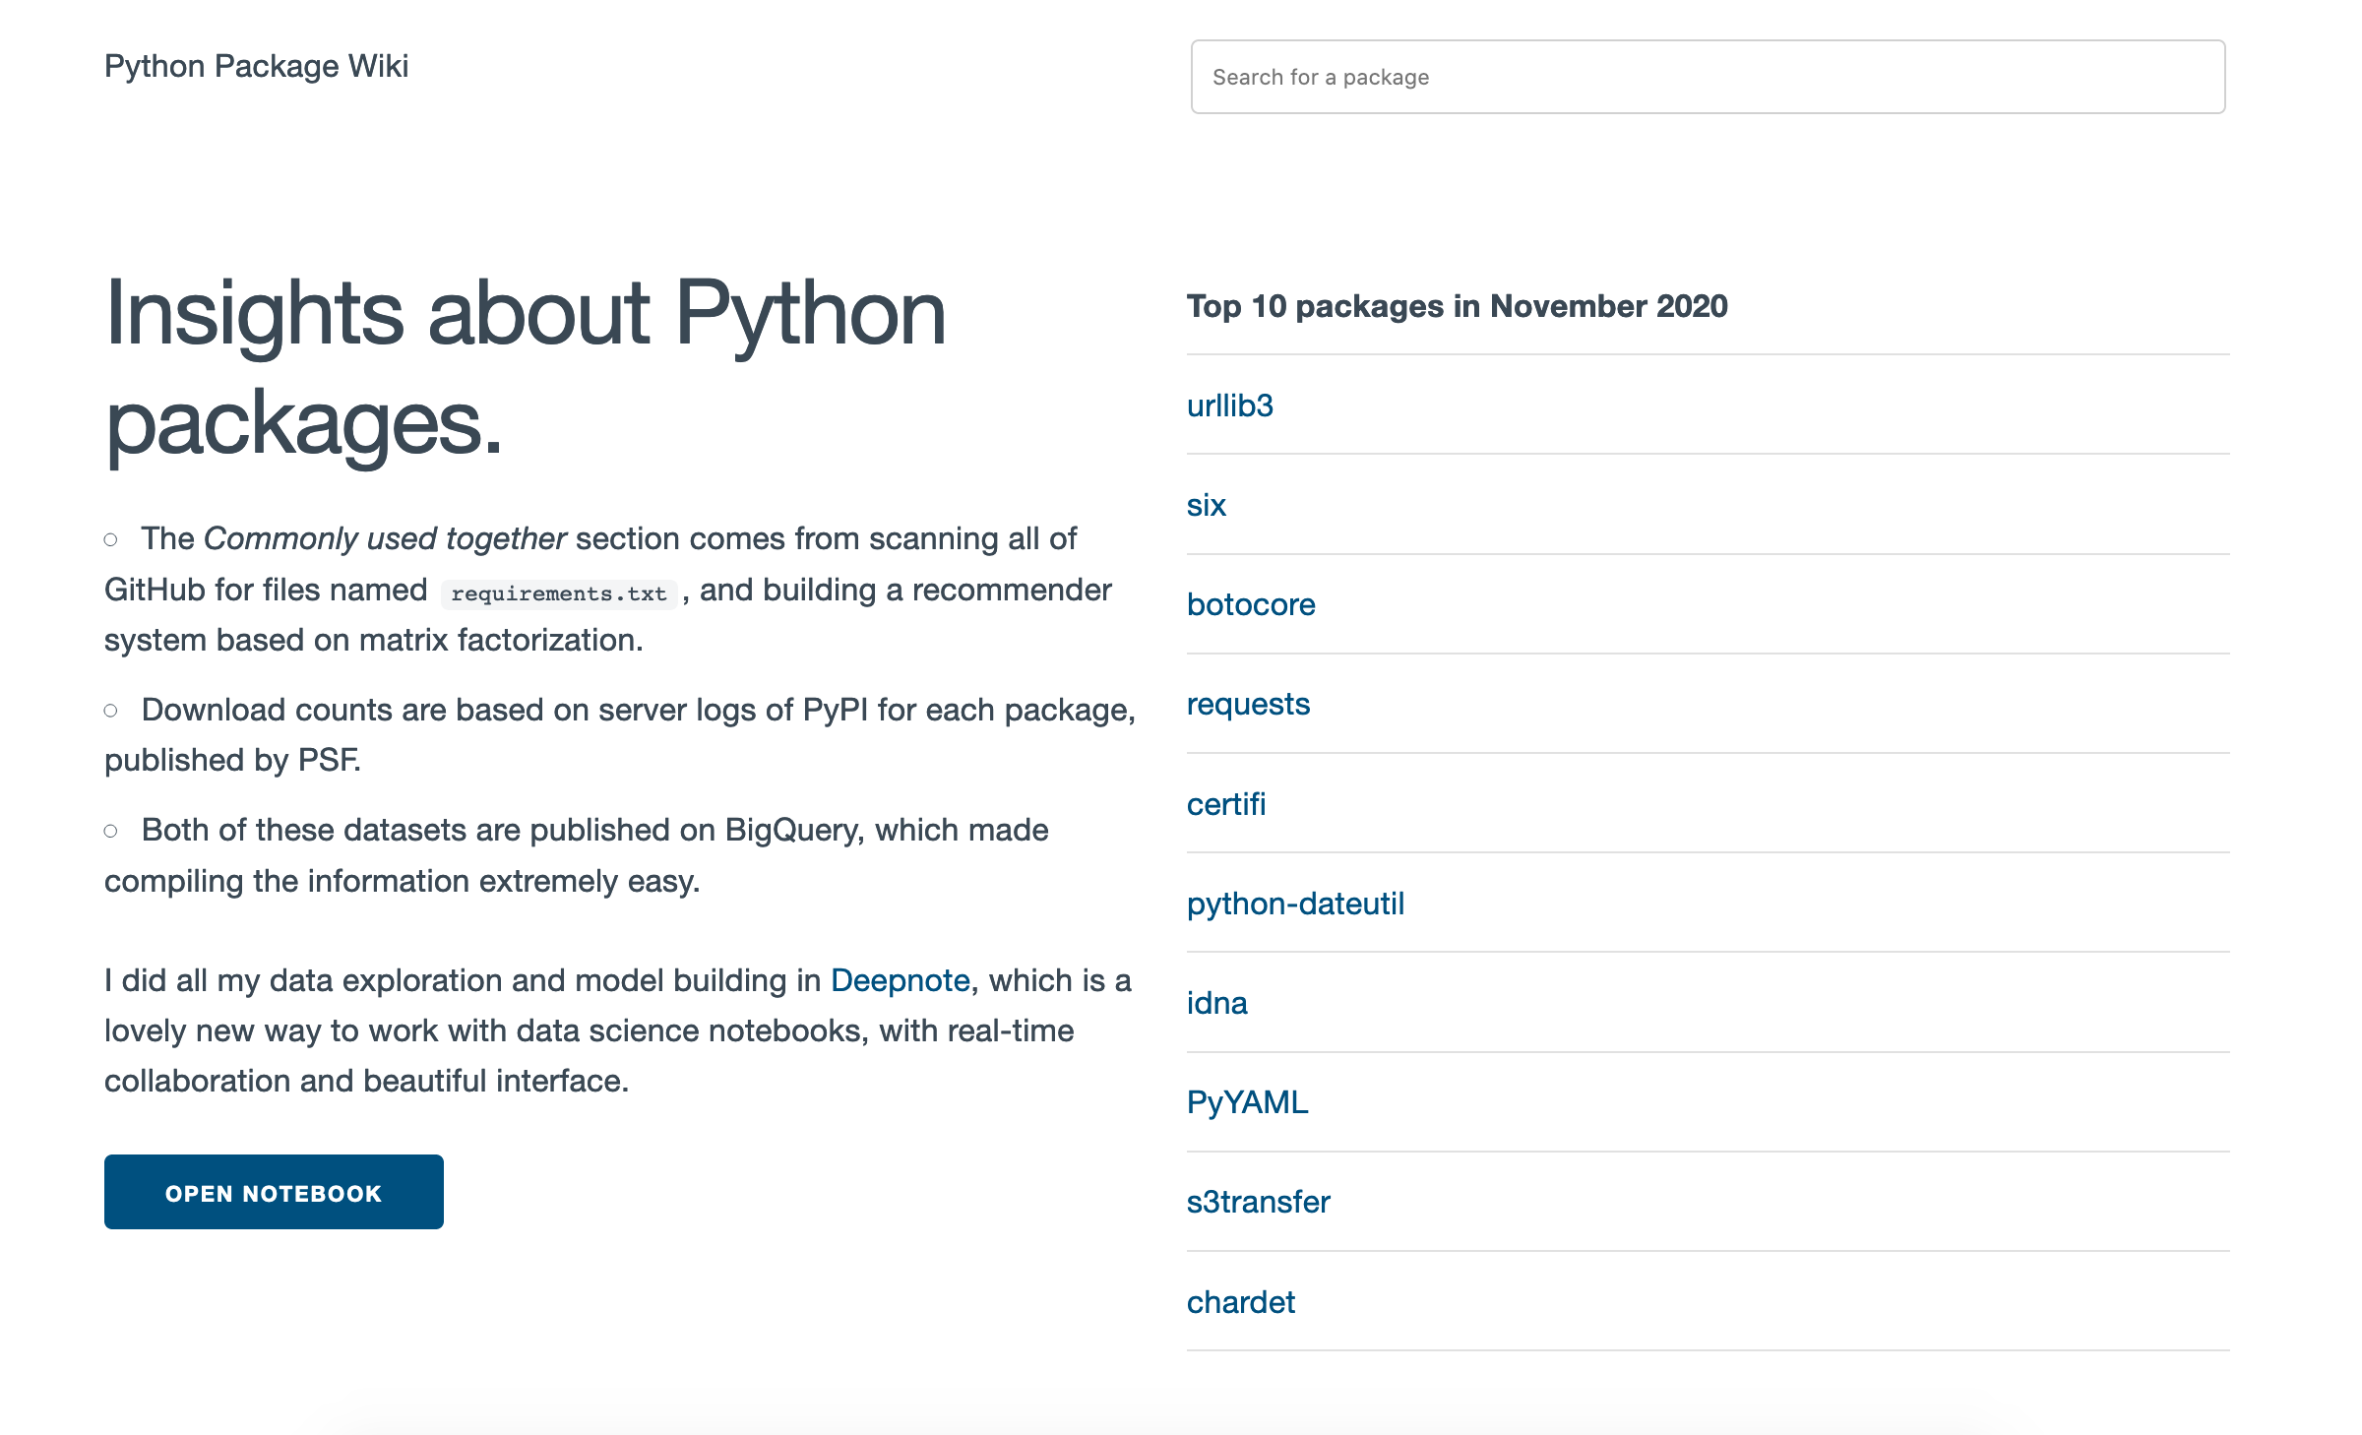2362x1435 pixels.
Task: Open the six package page
Action: pyautogui.click(x=1207, y=505)
